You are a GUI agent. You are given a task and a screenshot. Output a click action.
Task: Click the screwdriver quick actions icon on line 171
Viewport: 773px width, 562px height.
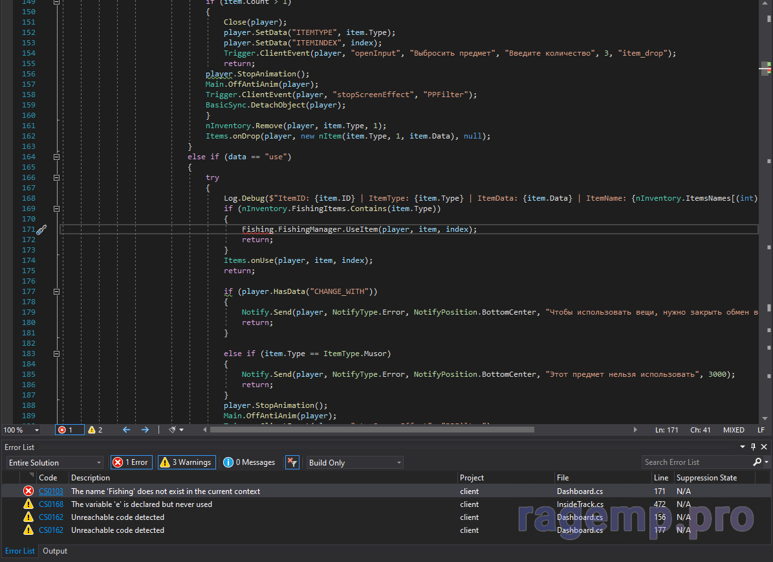click(41, 230)
